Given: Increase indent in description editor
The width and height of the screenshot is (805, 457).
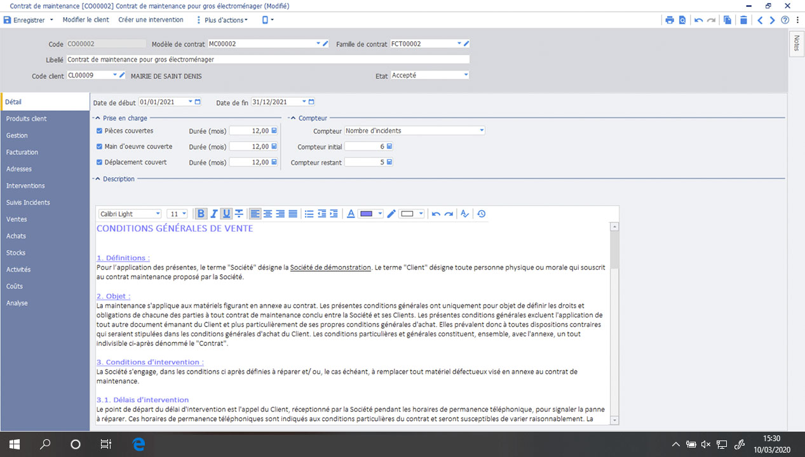Looking at the screenshot, I should [334, 214].
